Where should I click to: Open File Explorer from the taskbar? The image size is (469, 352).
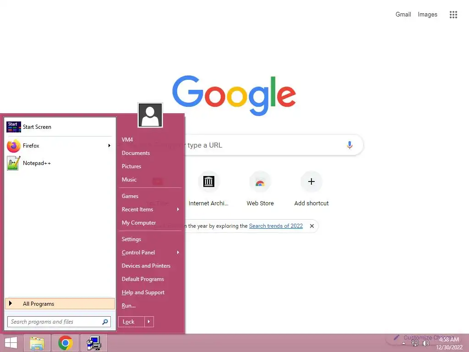[x=37, y=343]
